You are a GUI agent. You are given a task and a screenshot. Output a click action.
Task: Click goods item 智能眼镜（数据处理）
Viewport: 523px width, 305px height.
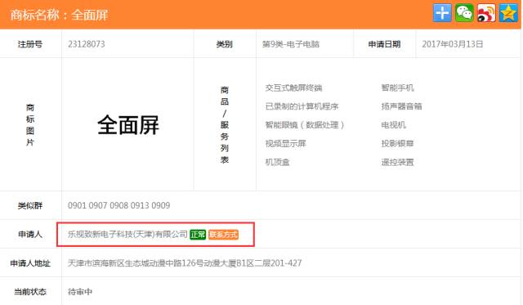tap(305, 125)
